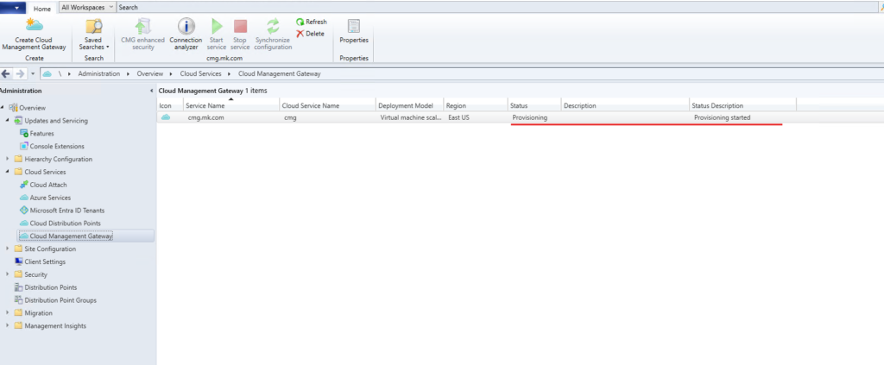Sort by the Status column header
This screenshot has width=884, height=365.
point(533,105)
